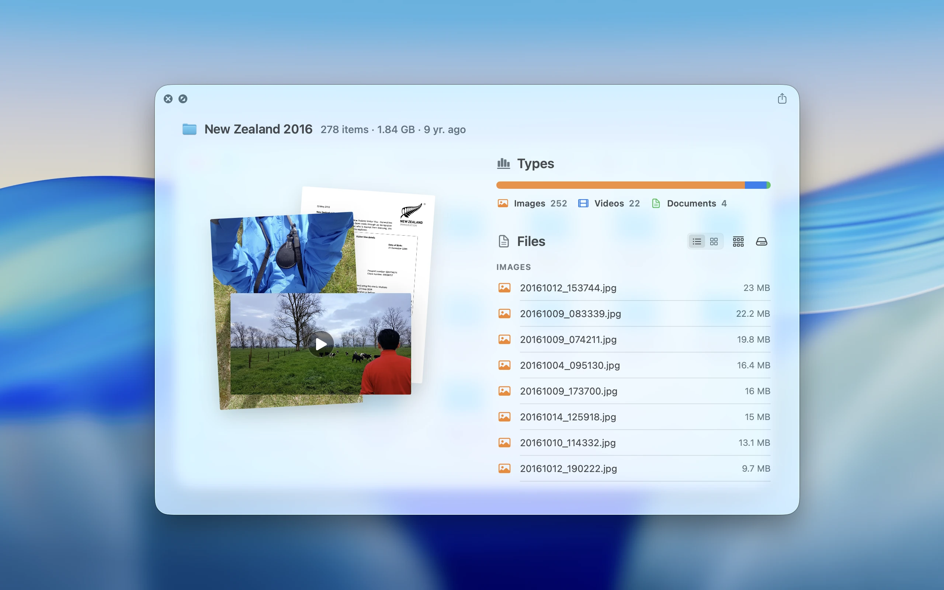Click the share icon in the window corner

point(782,98)
